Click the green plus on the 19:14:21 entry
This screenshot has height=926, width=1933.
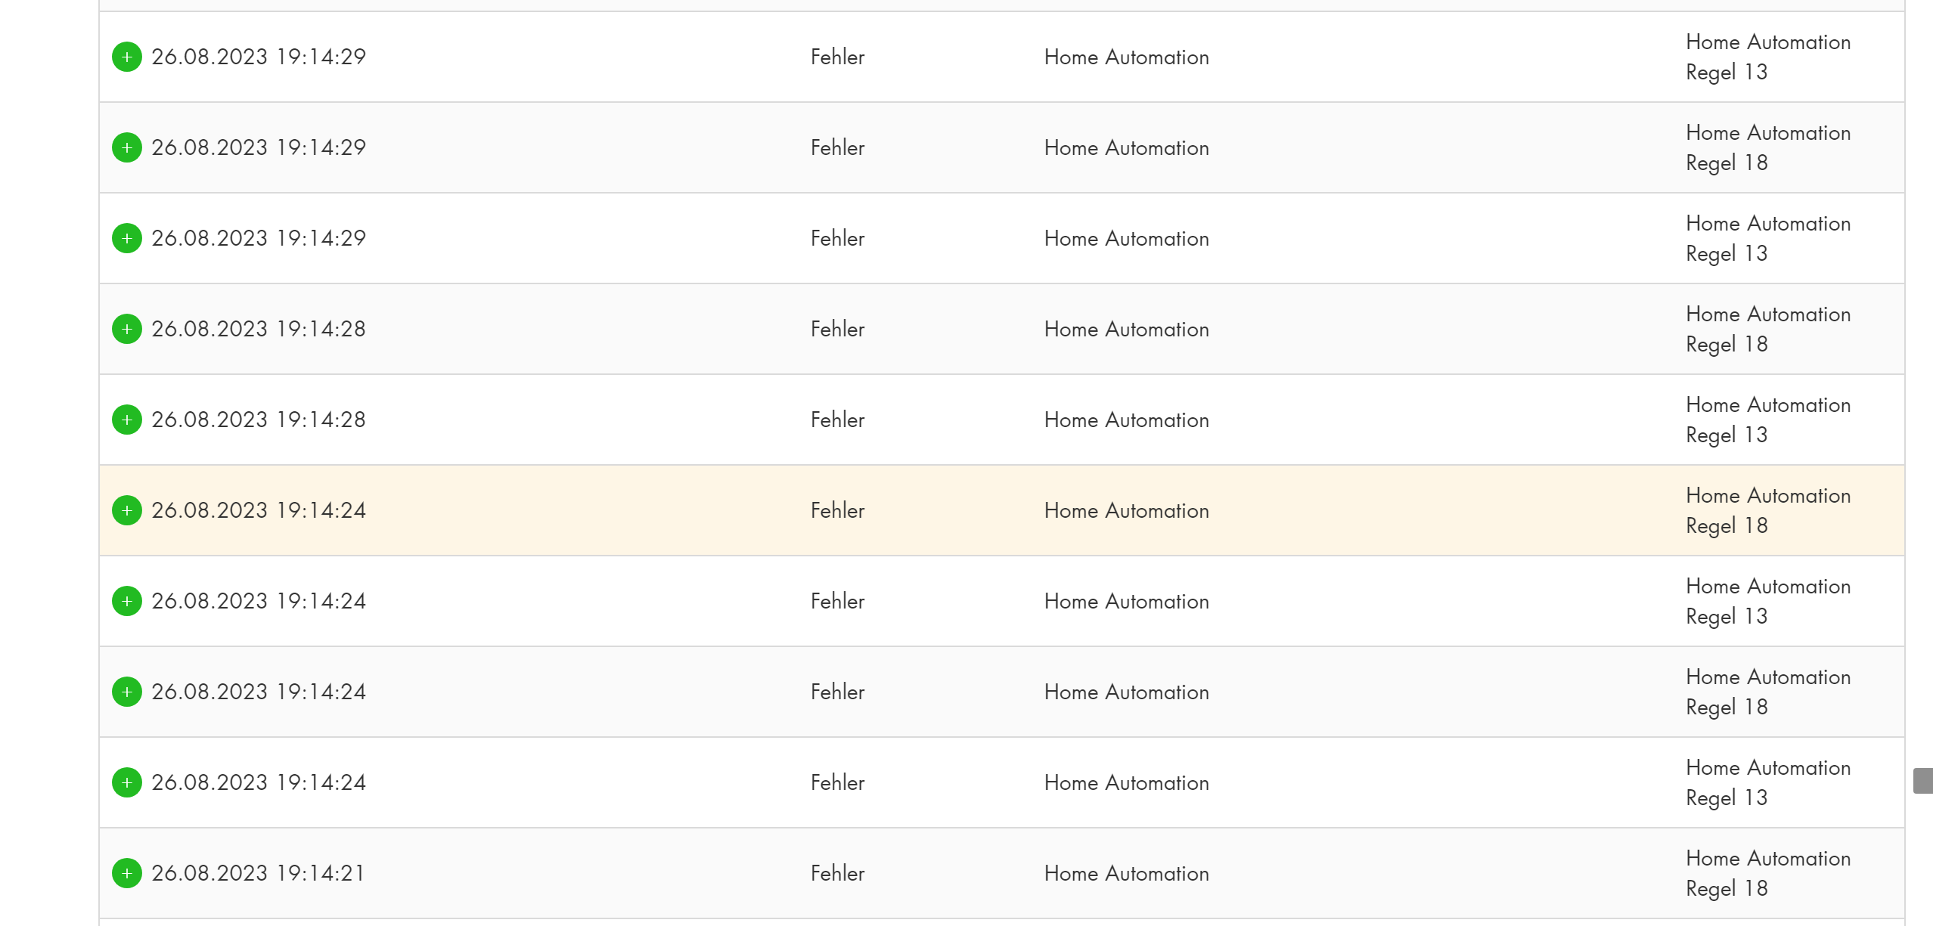[127, 873]
